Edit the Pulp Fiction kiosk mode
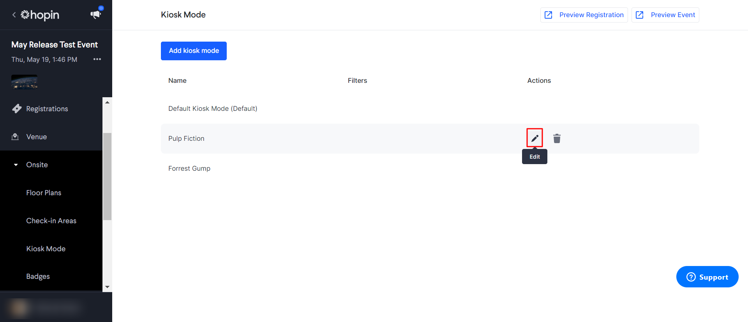Image resolution: width=748 pixels, height=322 pixels. click(535, 138)
